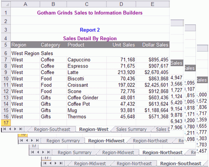
Task: Open the Region-Southeast tab in front window
Action: [52, 129]
